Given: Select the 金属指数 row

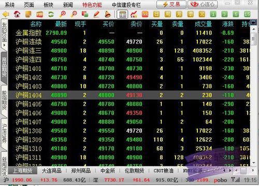Looking at the screenshot, I should [x=129, y=33].
